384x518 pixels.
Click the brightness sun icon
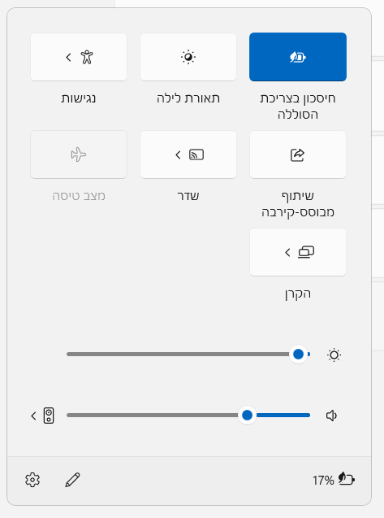coord(334,355)
